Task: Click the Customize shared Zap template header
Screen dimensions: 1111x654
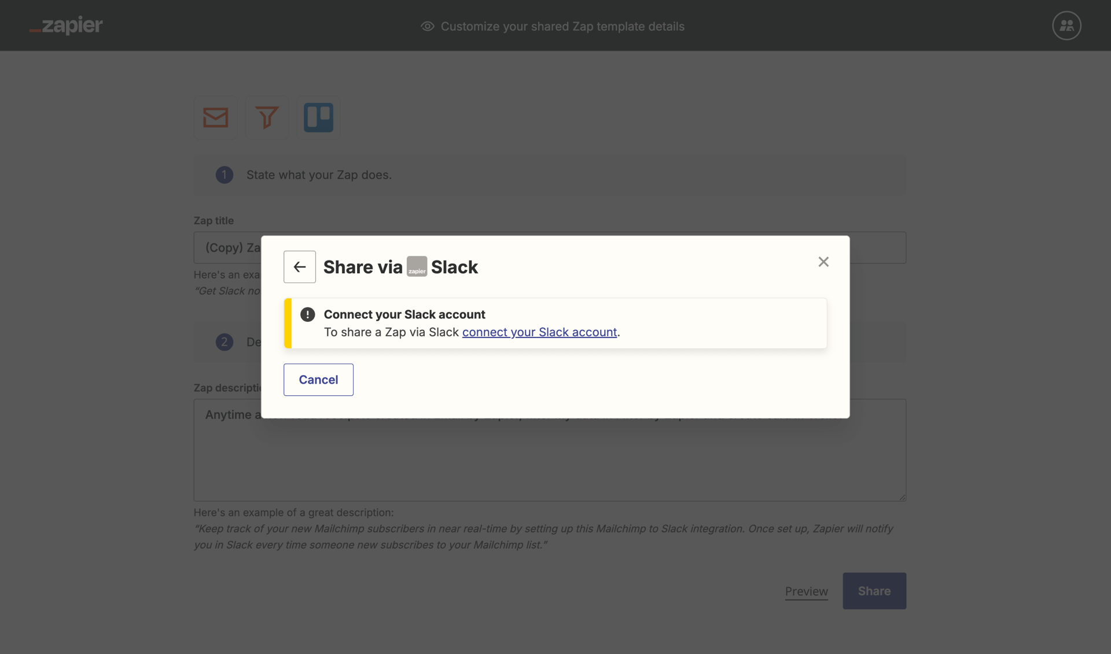Action: tap(562, 27)
